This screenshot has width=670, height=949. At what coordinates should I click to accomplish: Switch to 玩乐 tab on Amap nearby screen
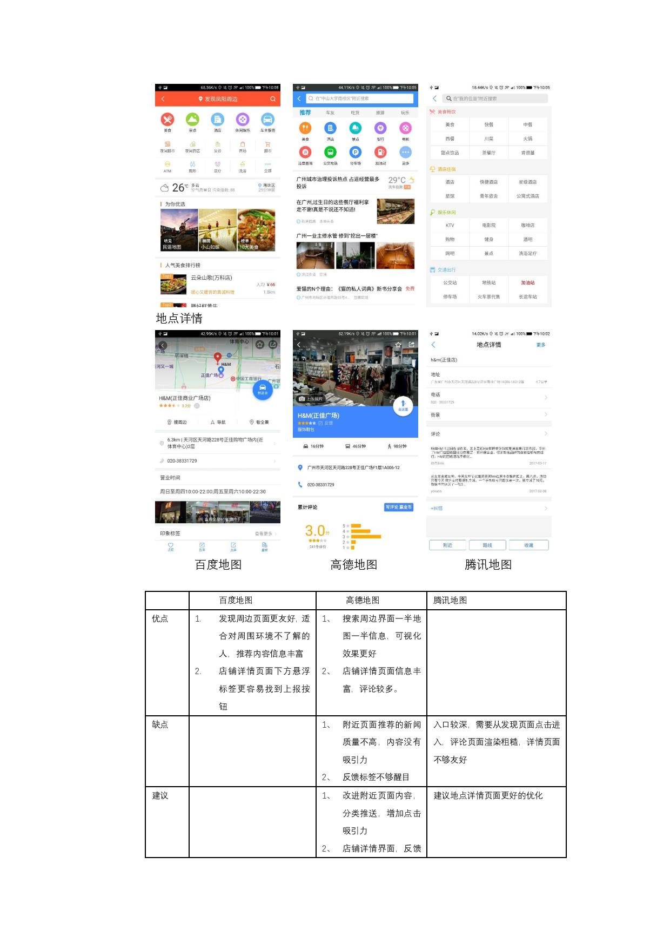point(405,113)
